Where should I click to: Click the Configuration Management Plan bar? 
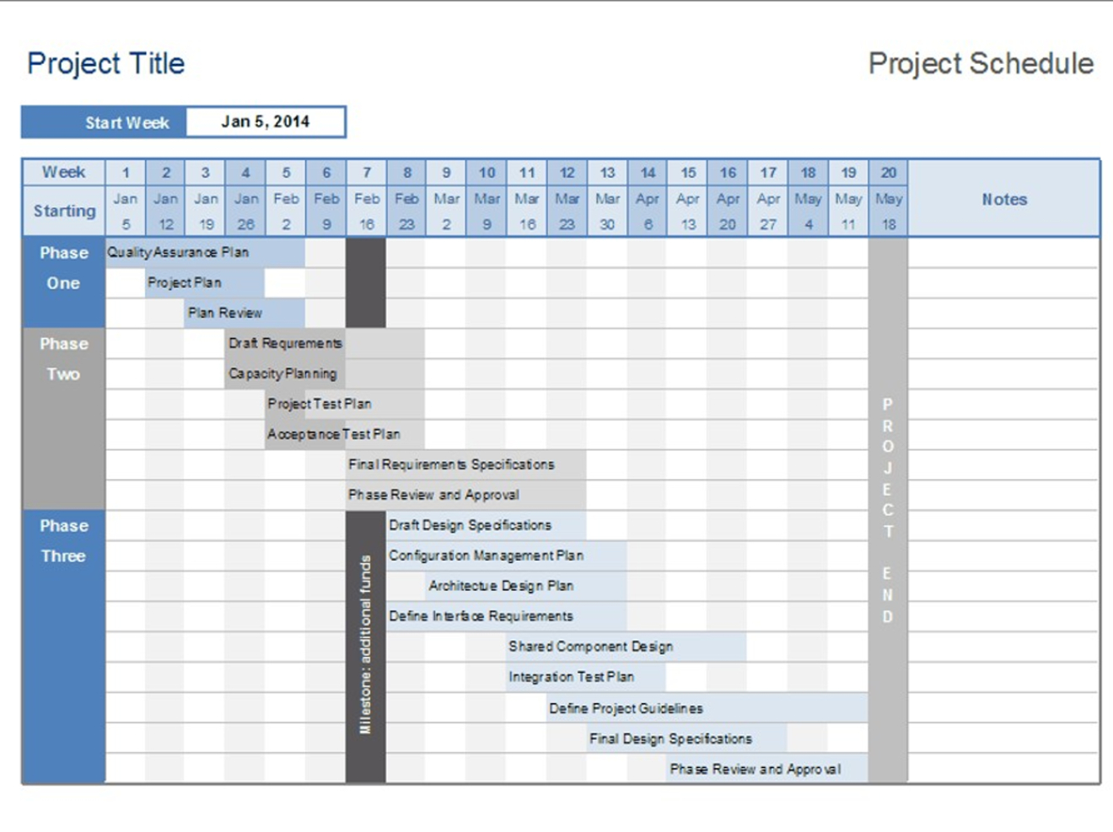coord(506,556)
